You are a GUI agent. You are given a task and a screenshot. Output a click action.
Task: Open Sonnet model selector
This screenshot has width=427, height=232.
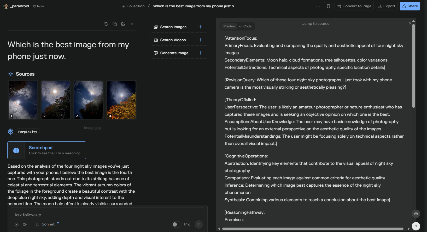click(x=48, y=224)
